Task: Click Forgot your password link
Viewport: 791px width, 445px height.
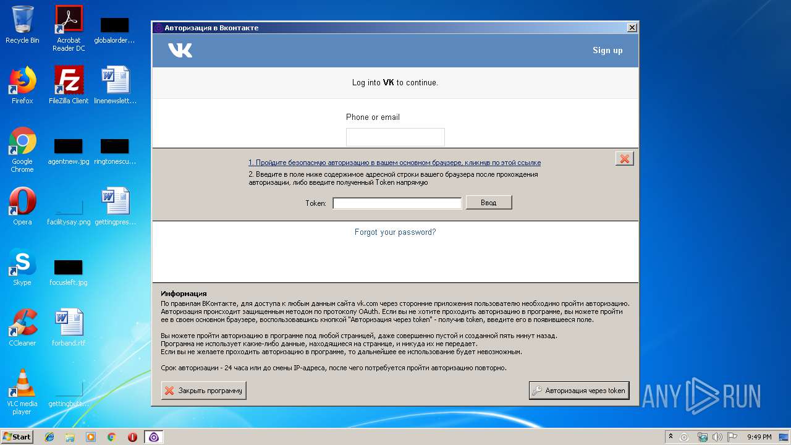Action: (x=395, y=232)
